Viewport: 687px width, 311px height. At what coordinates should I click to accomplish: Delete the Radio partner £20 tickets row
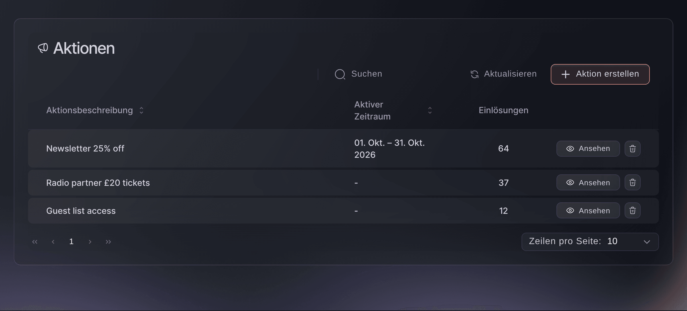point(632,182)
